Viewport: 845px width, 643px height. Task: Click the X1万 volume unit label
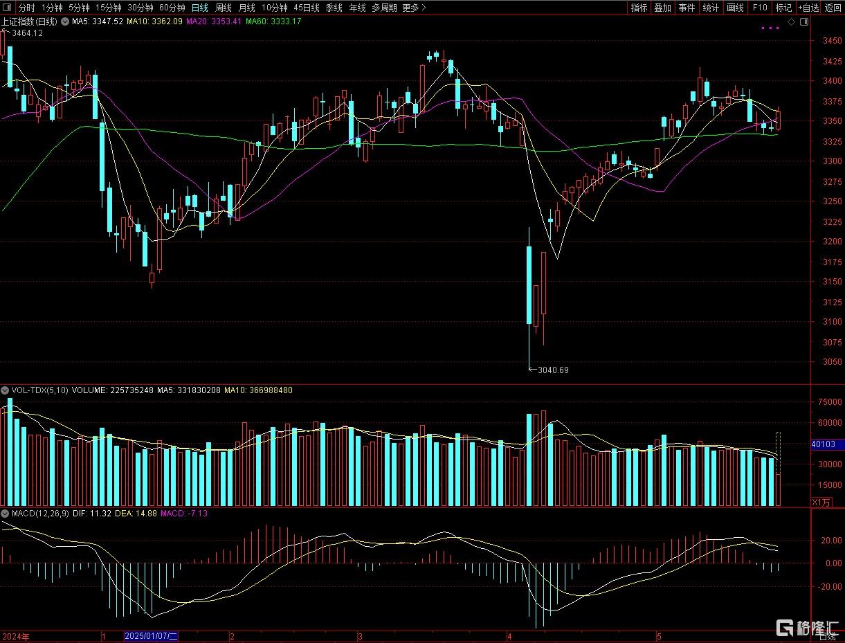point(822,502)
